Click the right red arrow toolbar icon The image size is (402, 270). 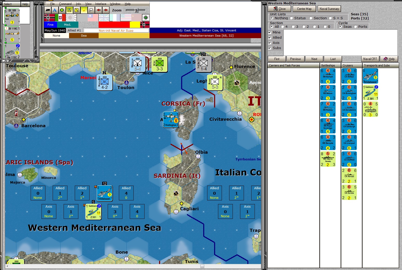pos(106,10)
